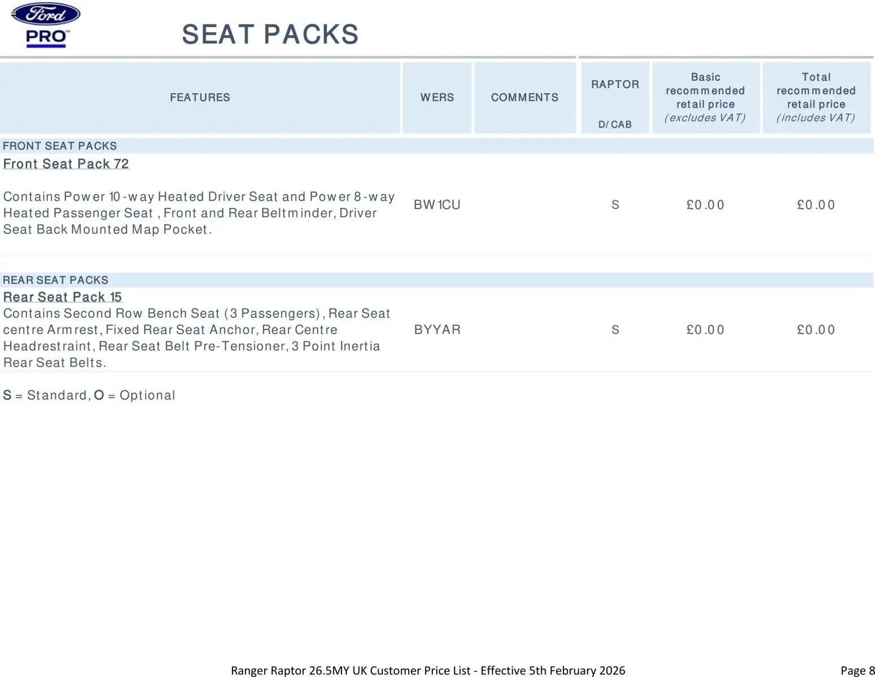Click the BW1CU WERS code
This screenshot has height=677, width=875.
click(x=437, y=205)
